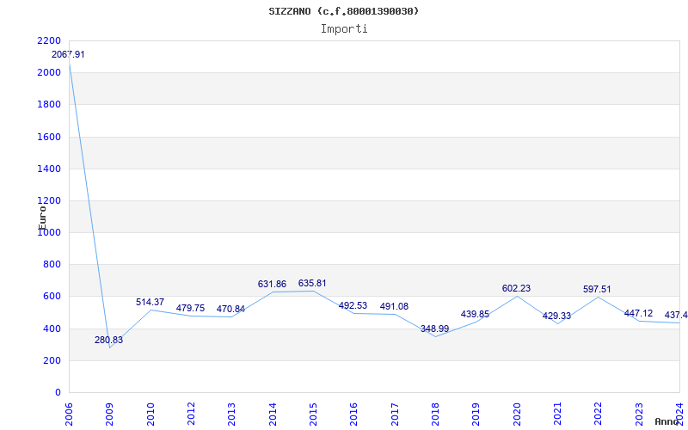The height and width of the screenshot is (430, 688).
Task: Click the 491.08 value label
Action: click(394, 307)
